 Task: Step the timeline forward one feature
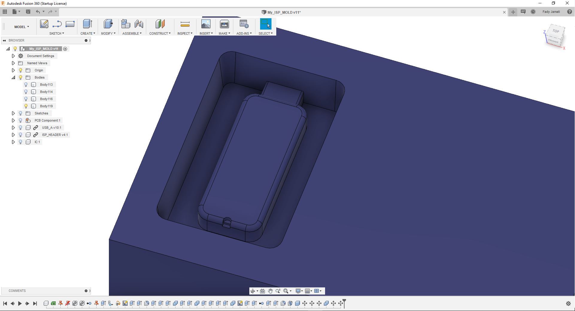click(x=27, y=304)
